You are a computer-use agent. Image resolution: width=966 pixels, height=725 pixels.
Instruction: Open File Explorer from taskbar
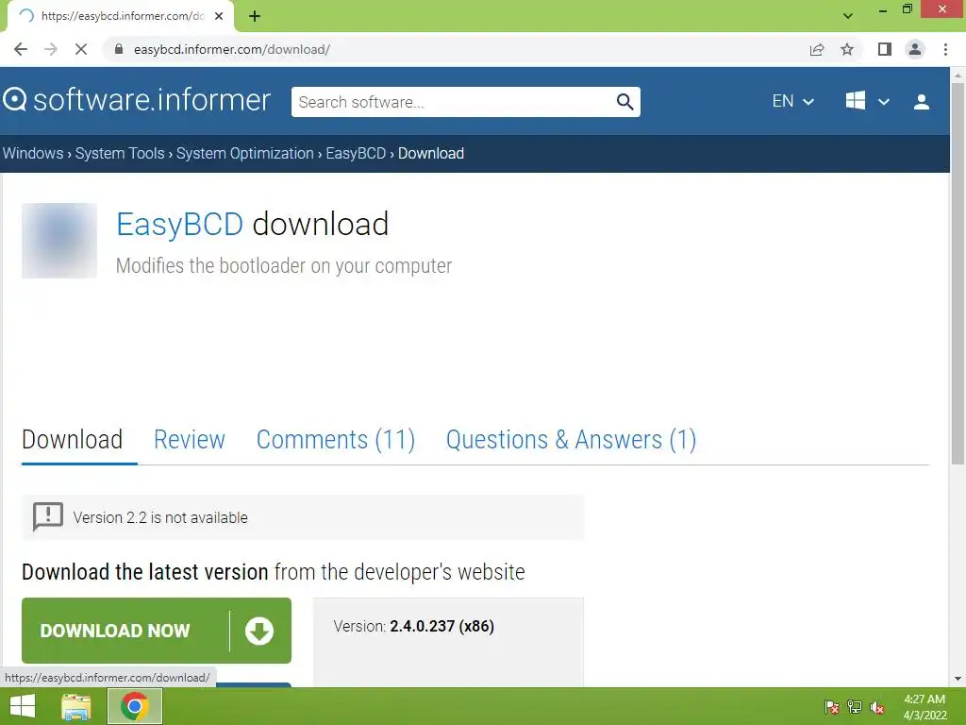(x=76, y=706)
